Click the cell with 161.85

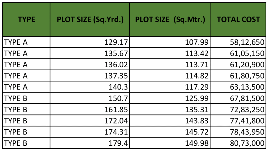[90, 109]
